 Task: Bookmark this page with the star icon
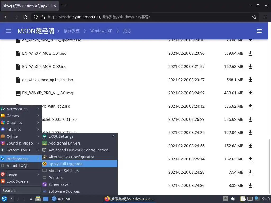click(254, 17)
